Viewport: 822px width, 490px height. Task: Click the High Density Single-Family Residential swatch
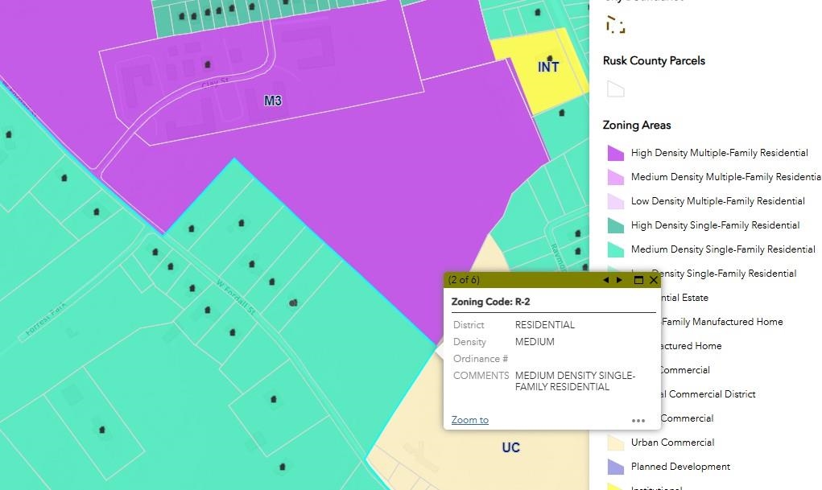tap(615, 225)
